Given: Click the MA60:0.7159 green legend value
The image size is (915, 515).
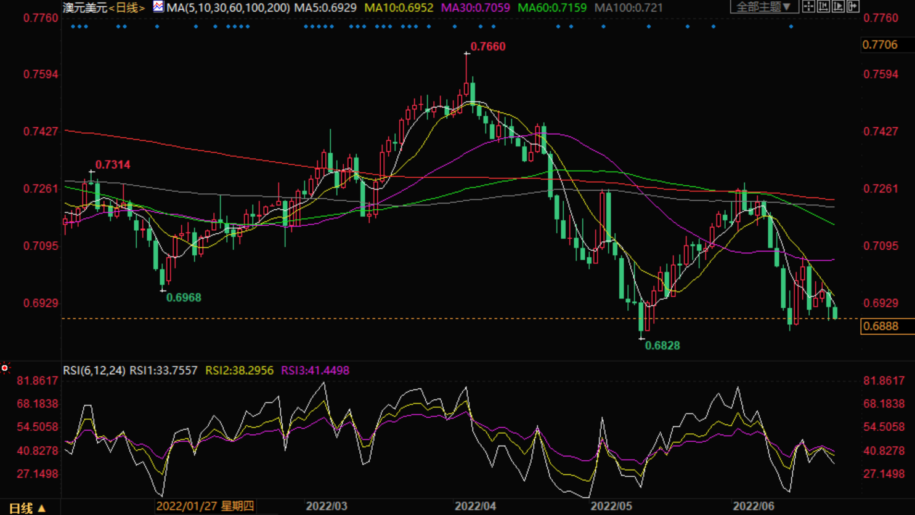Looking at the screenshot, I should (x=552, y=8).
